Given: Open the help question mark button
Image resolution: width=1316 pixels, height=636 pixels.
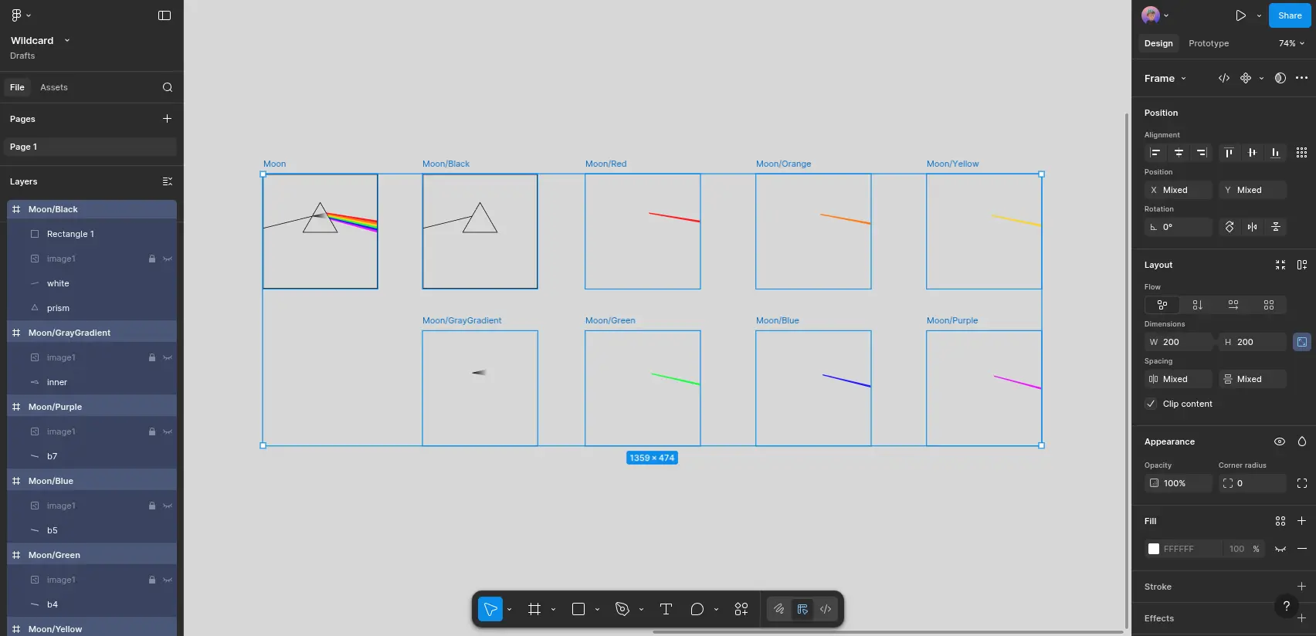Looking at the screenshot, I should [x=1286, y=607].
